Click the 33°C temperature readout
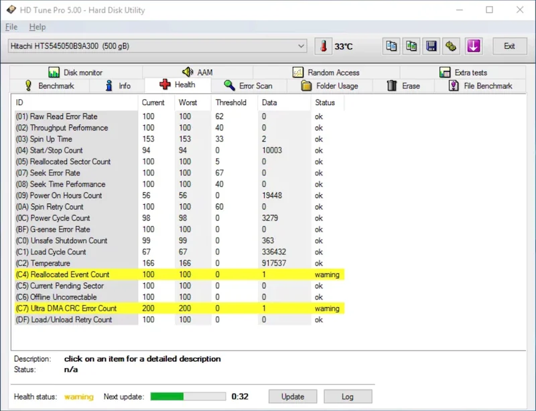The image size is (536, 411). [344, 46]
